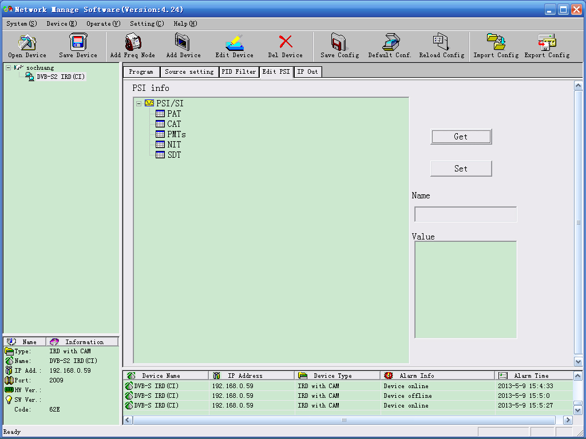Click the PSI/SI DVB root icon
This screenshot has width=586, height=439.
point(149,103)
